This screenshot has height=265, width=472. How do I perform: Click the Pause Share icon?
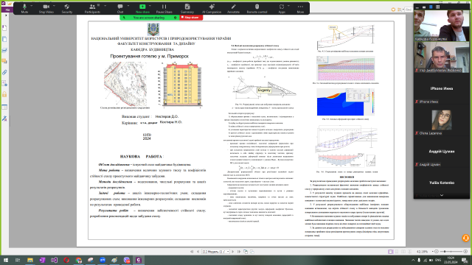point(164,8)
